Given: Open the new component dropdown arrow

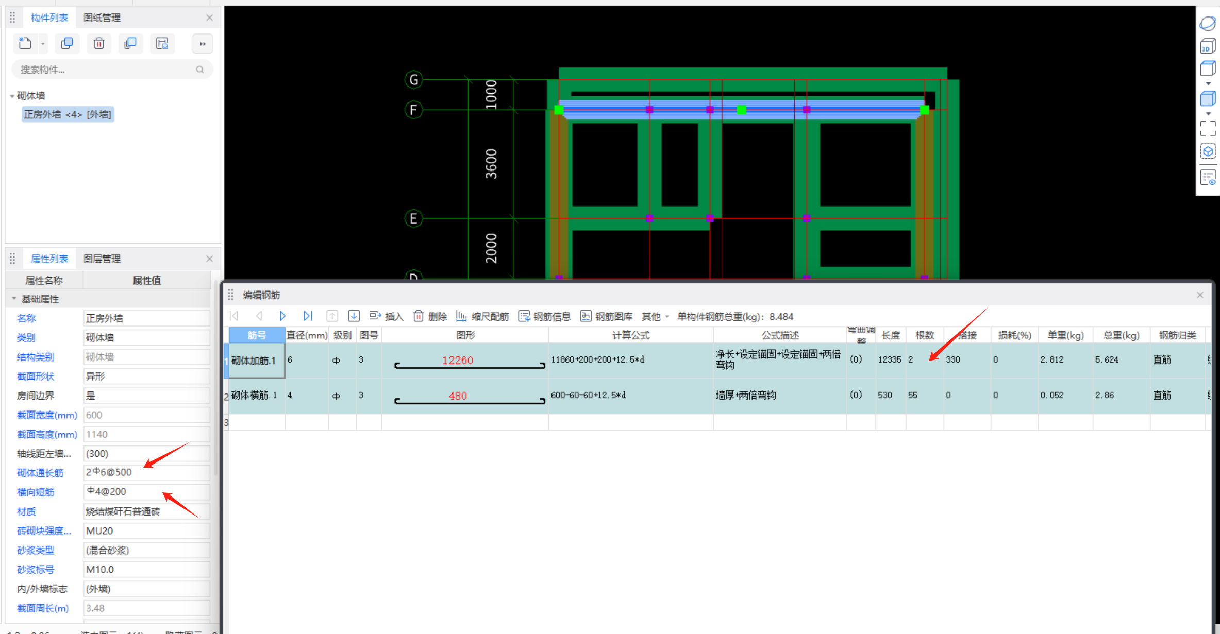Looking at the screenshot, I should tap(43, 44).
